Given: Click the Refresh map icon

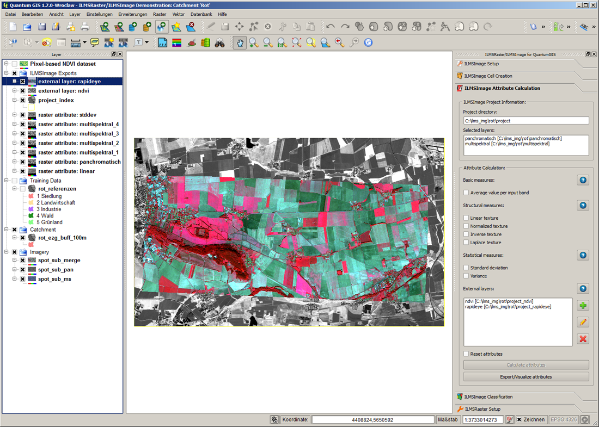Looking at the screenshot, I should point(368,42).
